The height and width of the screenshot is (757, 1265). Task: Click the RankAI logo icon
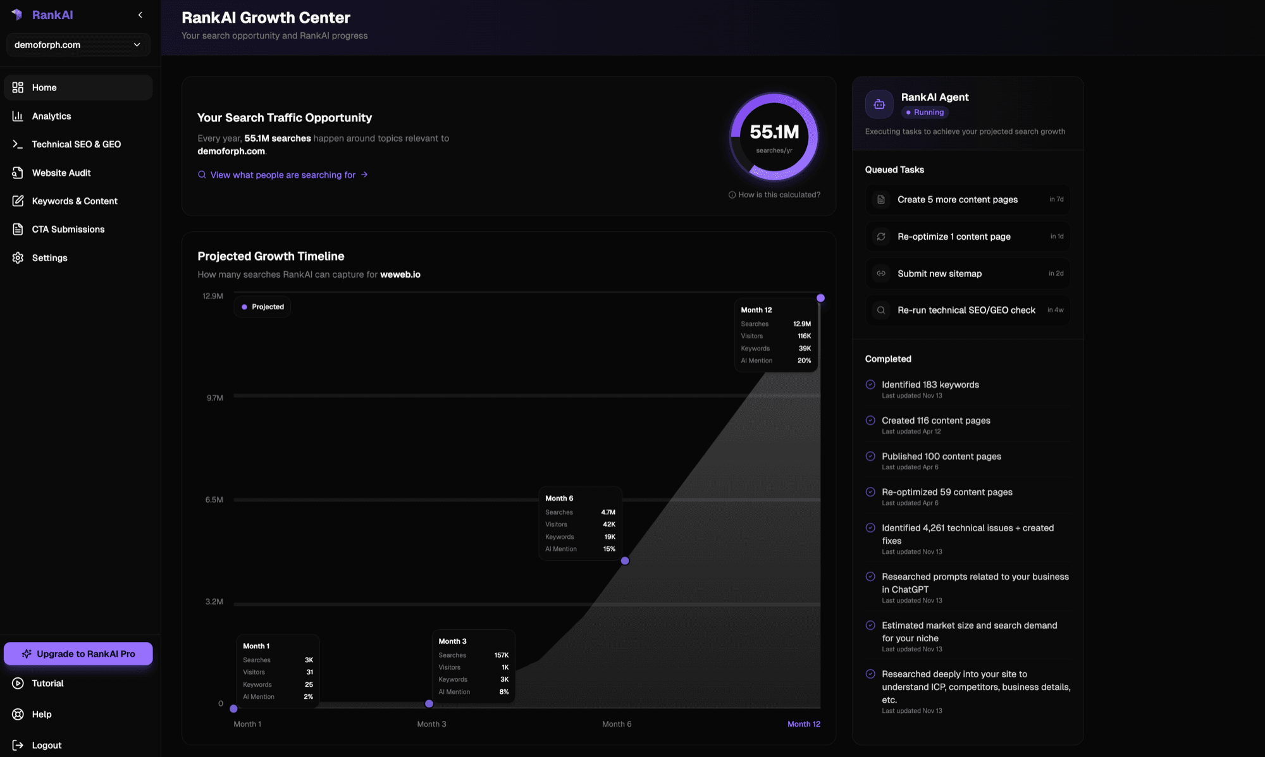(17, 15)
